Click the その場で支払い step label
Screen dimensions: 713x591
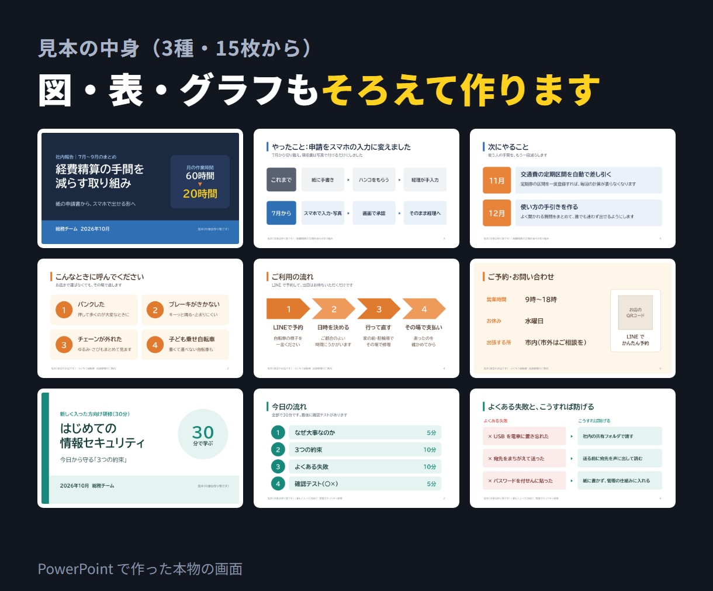click(424, 328)
